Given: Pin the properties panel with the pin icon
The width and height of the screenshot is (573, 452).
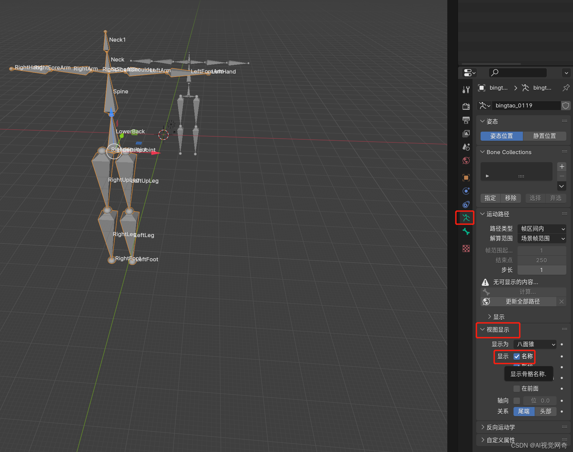Looking at the screenshot, I should (566, 88).
